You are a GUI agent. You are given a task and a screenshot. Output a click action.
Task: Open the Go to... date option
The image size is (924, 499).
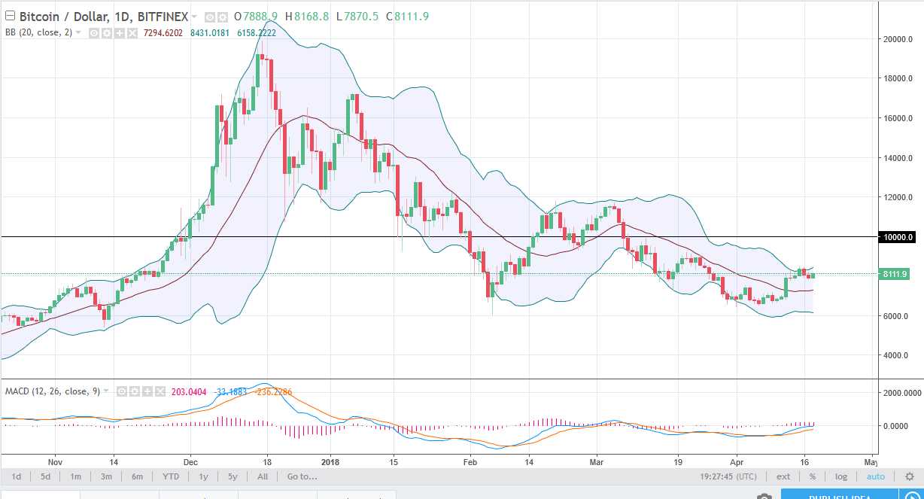point(301,476)
